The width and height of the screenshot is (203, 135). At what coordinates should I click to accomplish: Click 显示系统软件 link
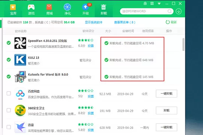point(94,22)
